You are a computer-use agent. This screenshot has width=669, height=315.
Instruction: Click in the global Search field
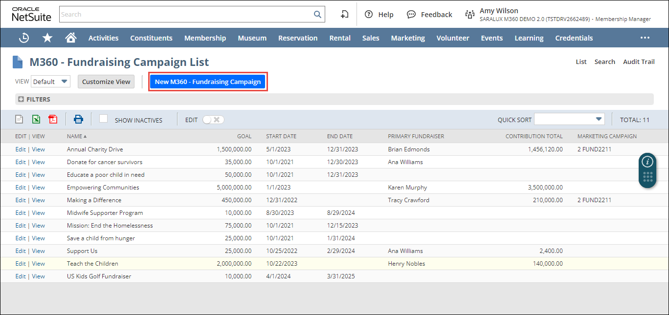tap(186, 15)
